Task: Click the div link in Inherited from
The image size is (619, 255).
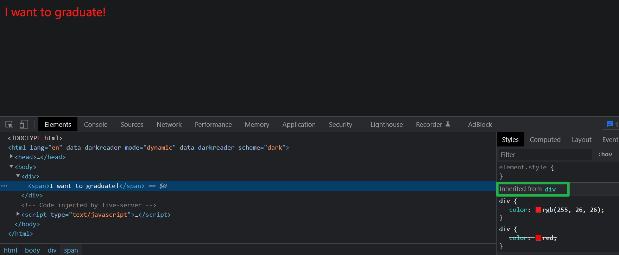Action: (x=550, y=189)
